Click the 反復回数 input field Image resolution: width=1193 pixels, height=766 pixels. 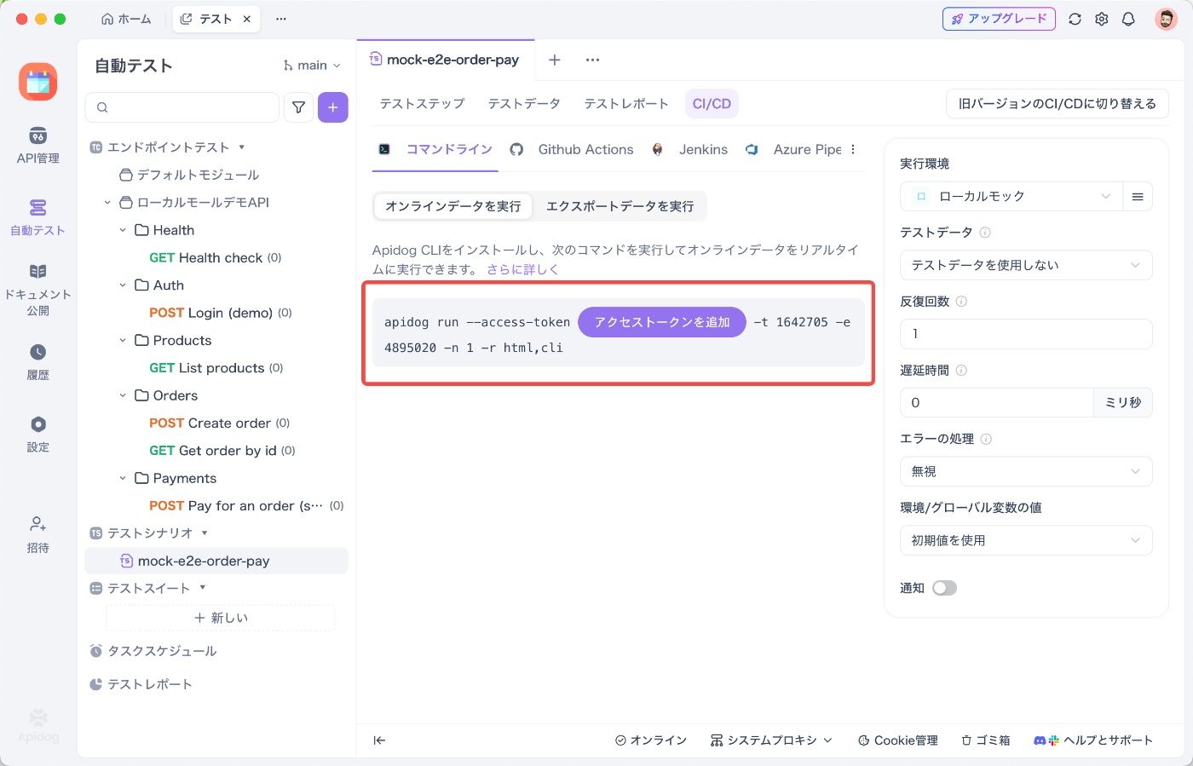(1026, 334)
